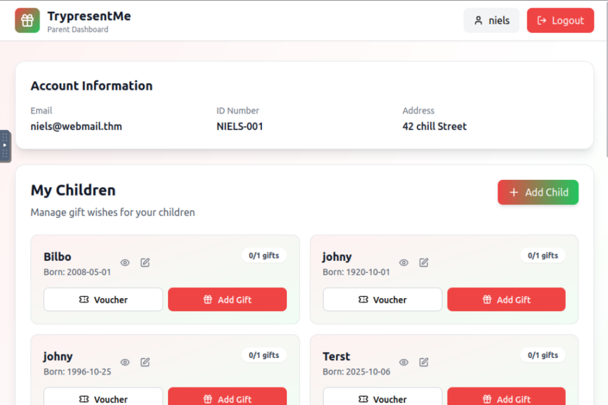The height and width of the screenshot is (405, 608).
Task: Click the 0/1 gifts badge on Bilbo's card
Action: pos(264,255)
